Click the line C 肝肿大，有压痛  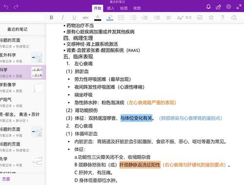(x=93, y=172)
